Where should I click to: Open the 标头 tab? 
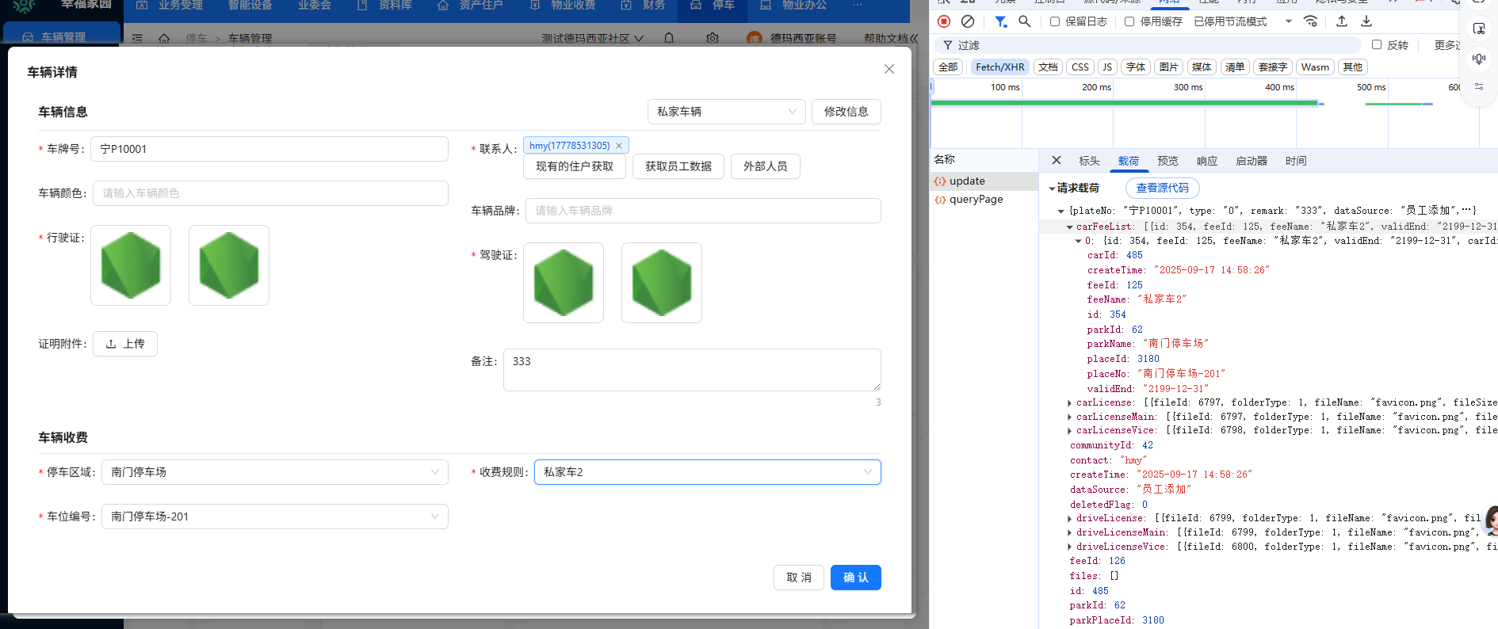1089,161
